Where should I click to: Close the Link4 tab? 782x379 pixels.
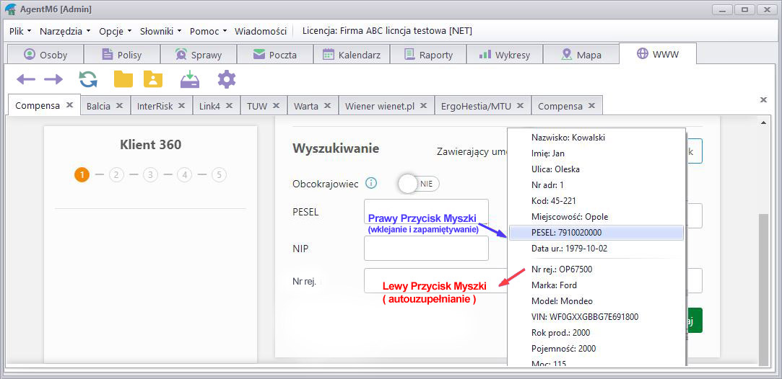click(x=230, y=105)
